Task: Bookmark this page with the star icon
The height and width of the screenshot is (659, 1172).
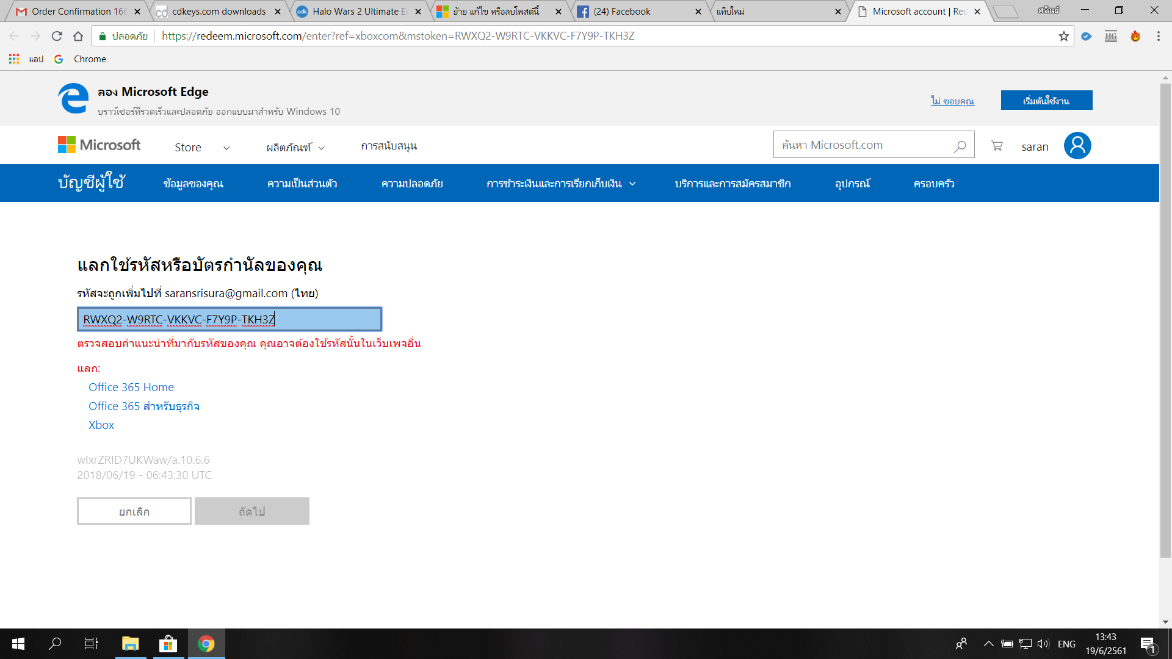Action: coord(1064,36)
